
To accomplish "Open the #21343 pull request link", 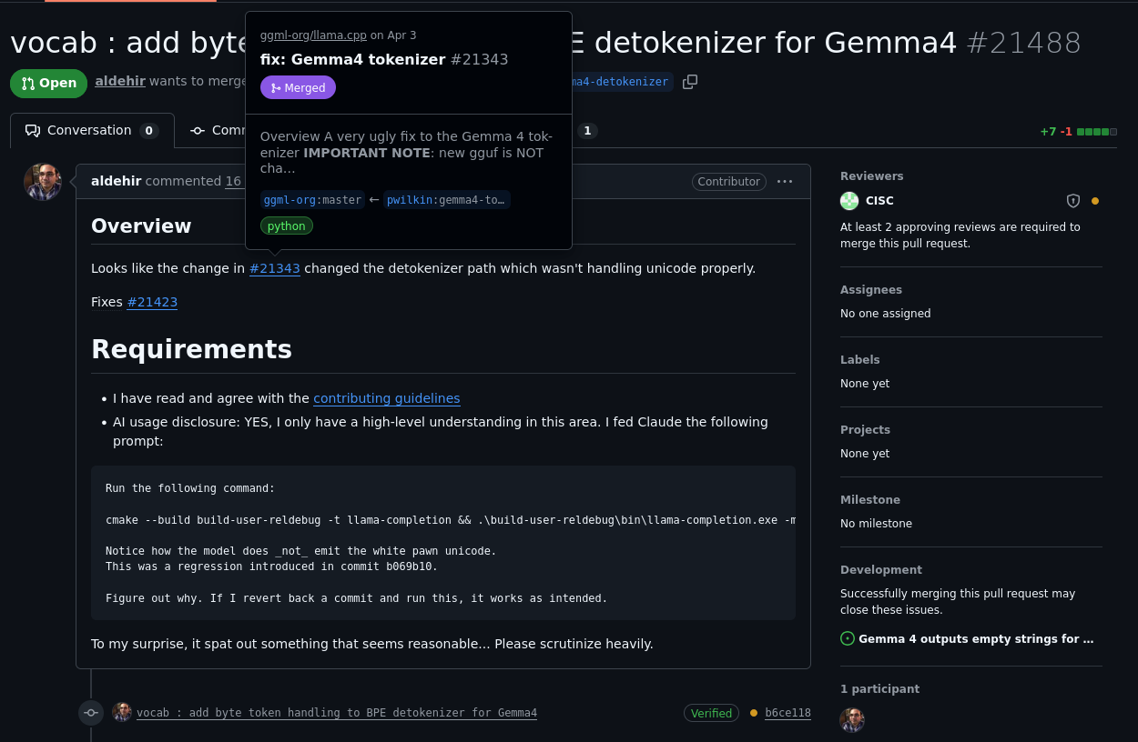I will [x=275, y=268].
